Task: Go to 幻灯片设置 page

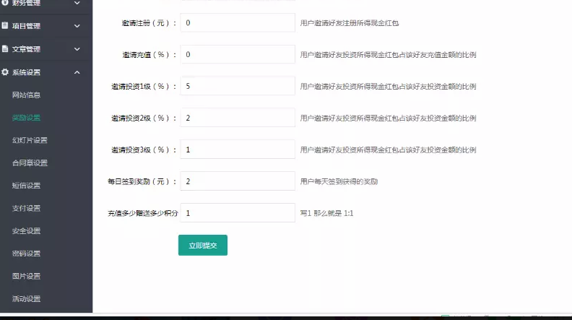Action: [30, 140]
